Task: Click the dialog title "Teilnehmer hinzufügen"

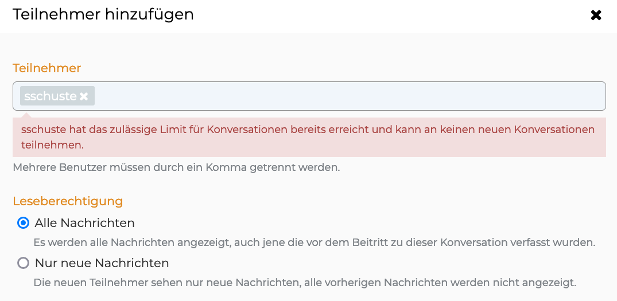Action: [x=103, y=14]
